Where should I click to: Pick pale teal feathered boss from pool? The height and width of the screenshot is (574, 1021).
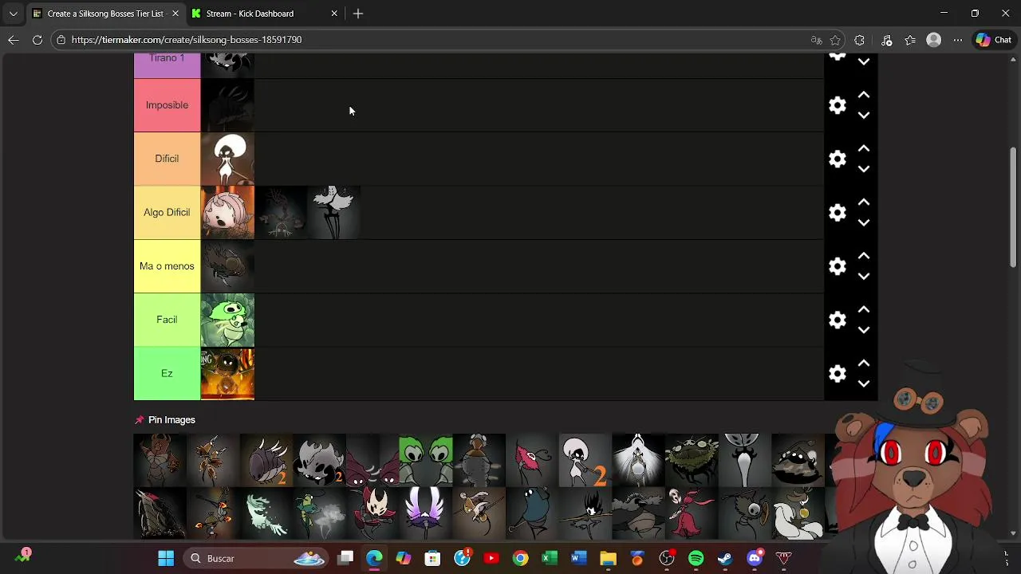[266, 513]
